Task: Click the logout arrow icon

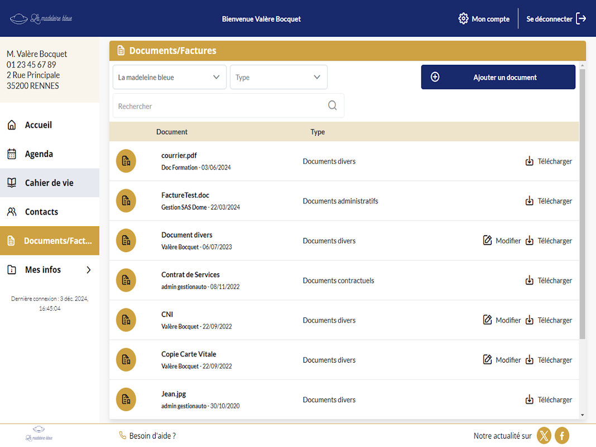Action: 581,18
